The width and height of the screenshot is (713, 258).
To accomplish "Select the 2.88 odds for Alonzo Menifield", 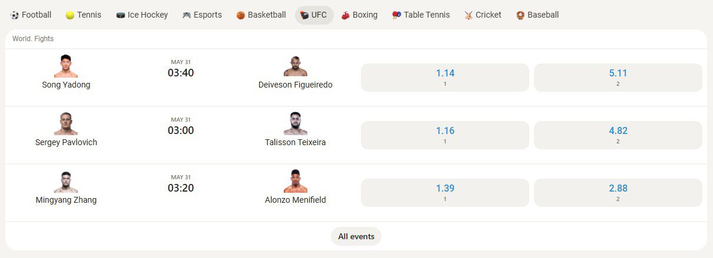I will pyautogui.click(x=618, y=193).
